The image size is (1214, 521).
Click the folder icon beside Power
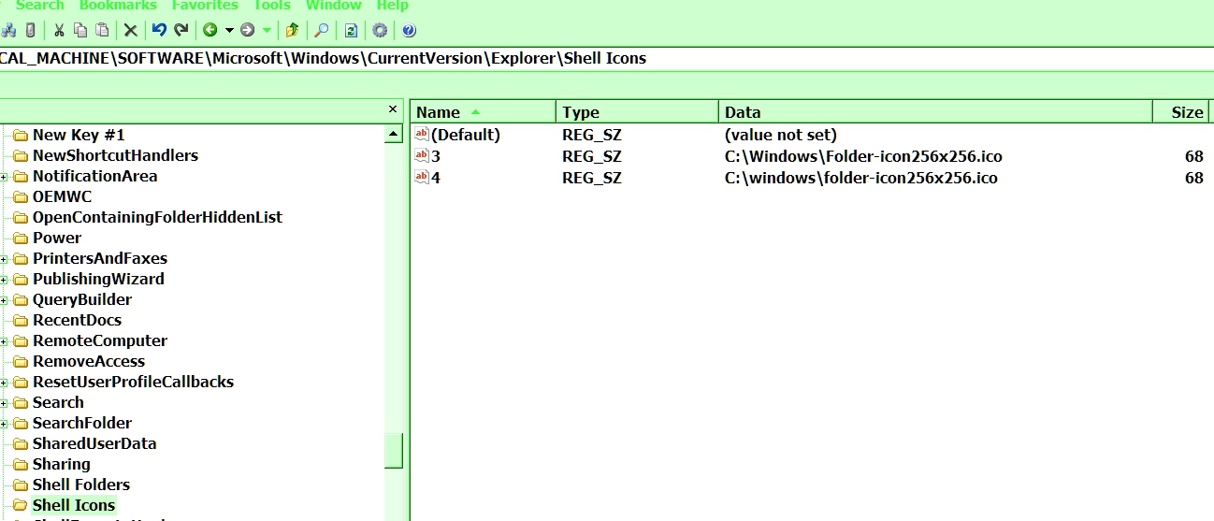pyautogui.click(x=21, y=238)
